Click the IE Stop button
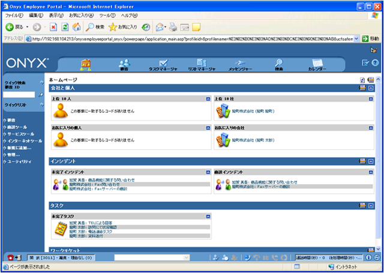Viewport: 384px width, 273px height. 53,27
